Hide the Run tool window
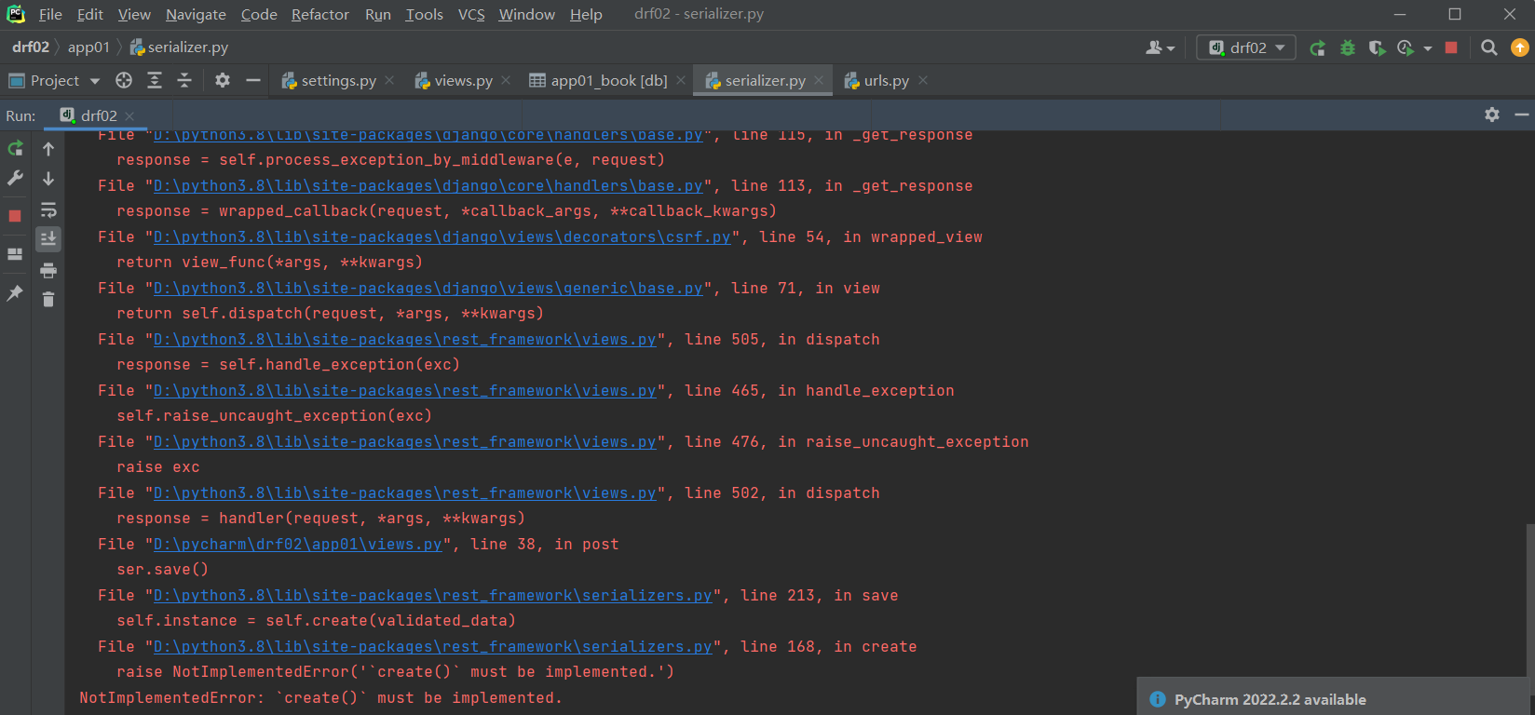 point(1522,115)
